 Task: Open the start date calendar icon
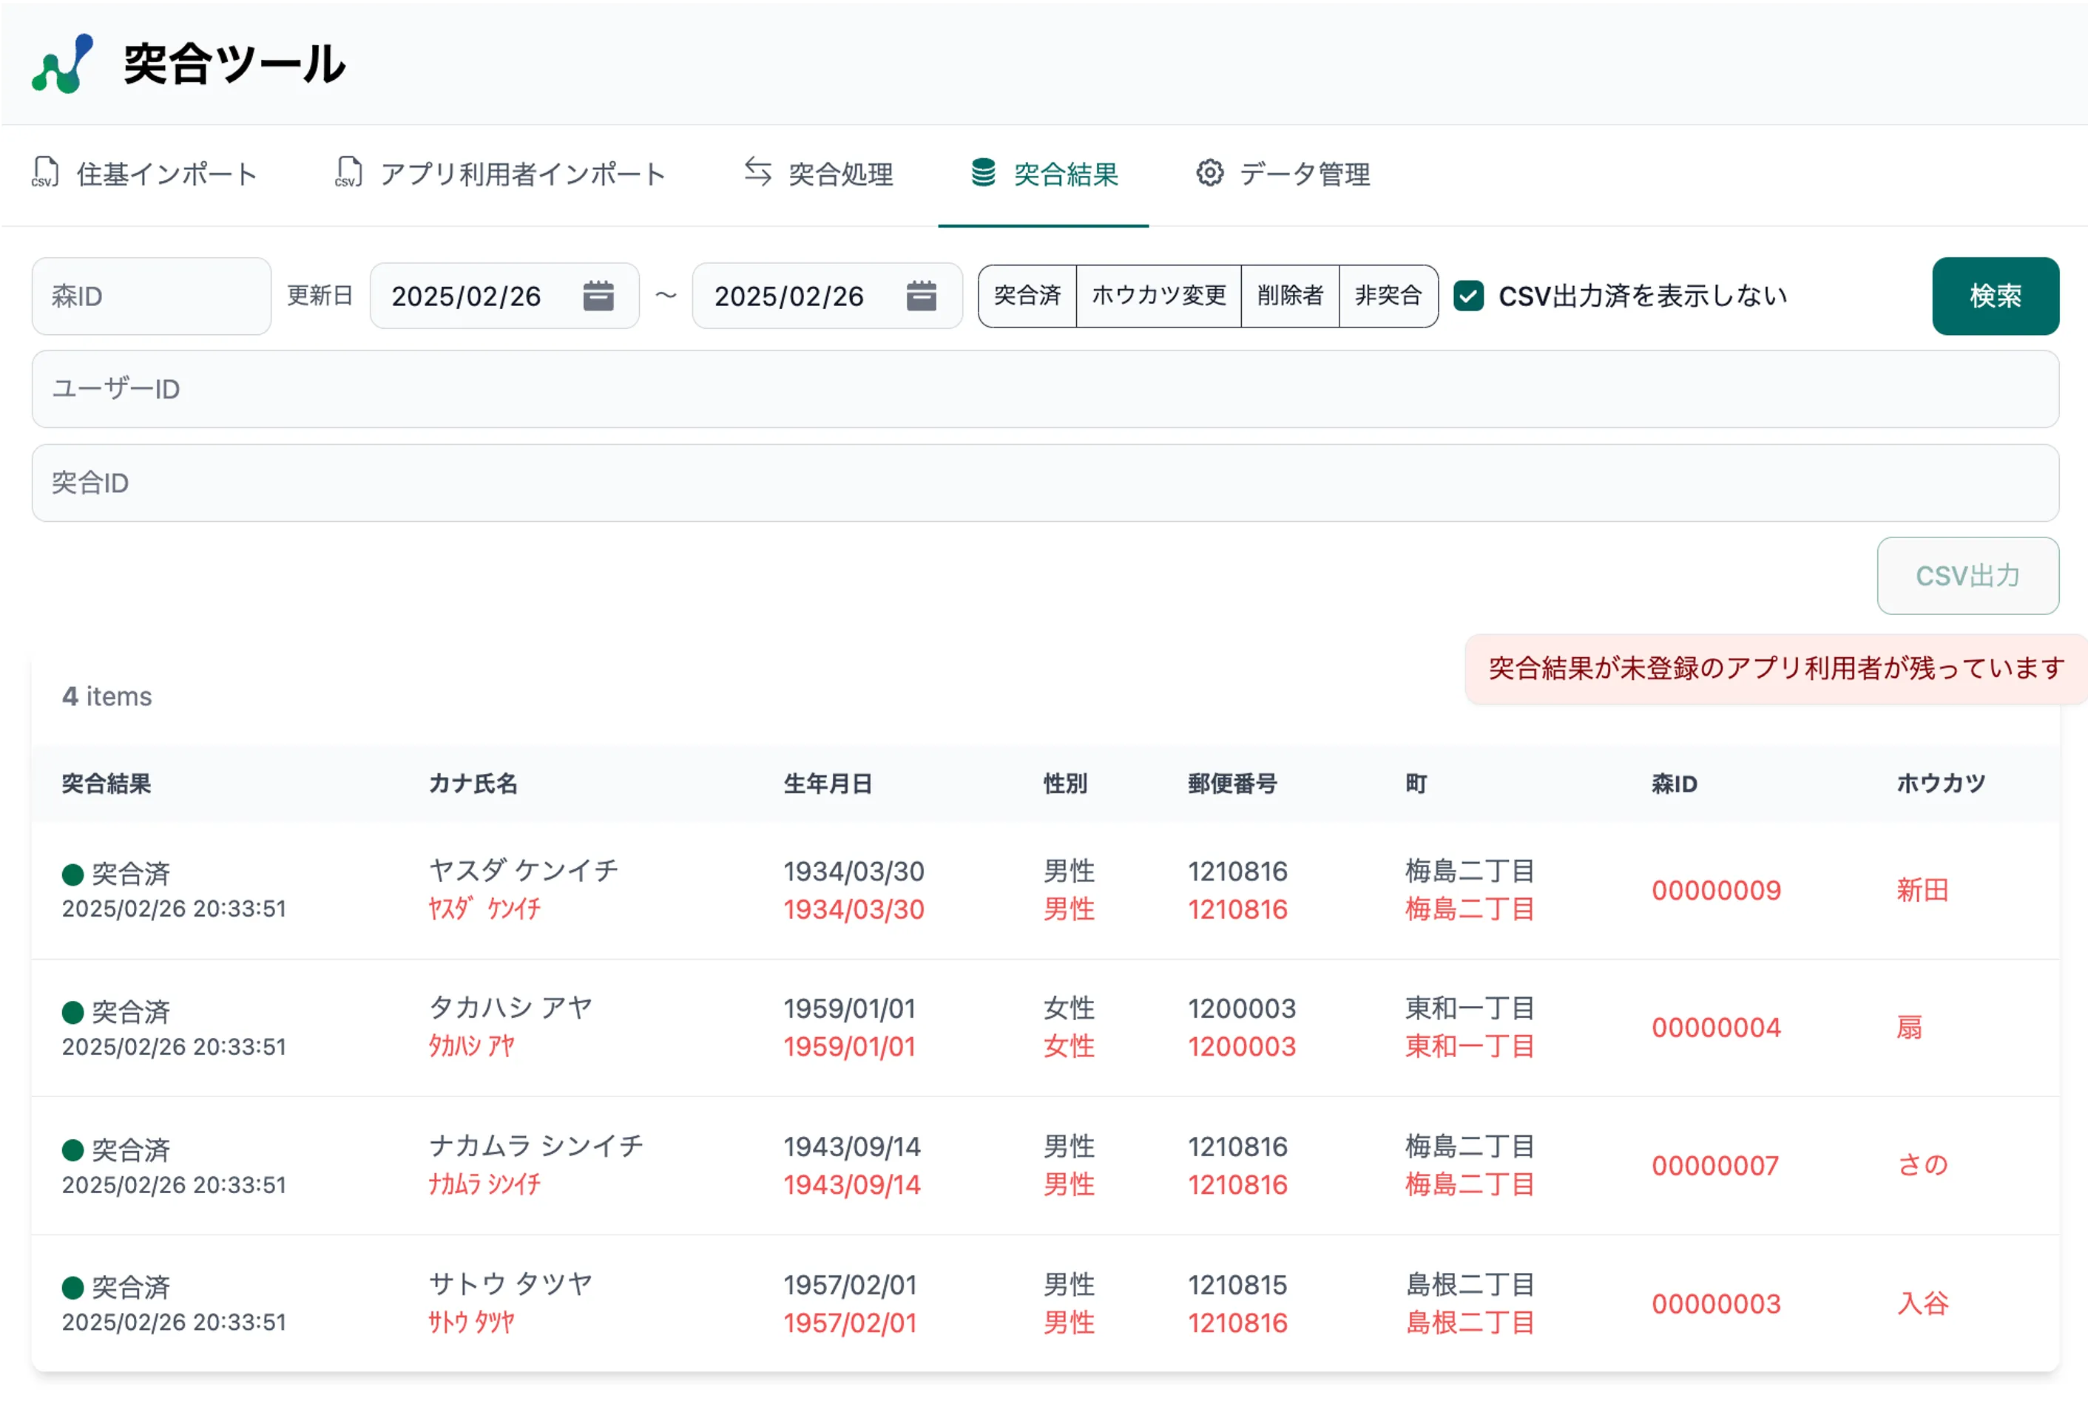[598, 296]
